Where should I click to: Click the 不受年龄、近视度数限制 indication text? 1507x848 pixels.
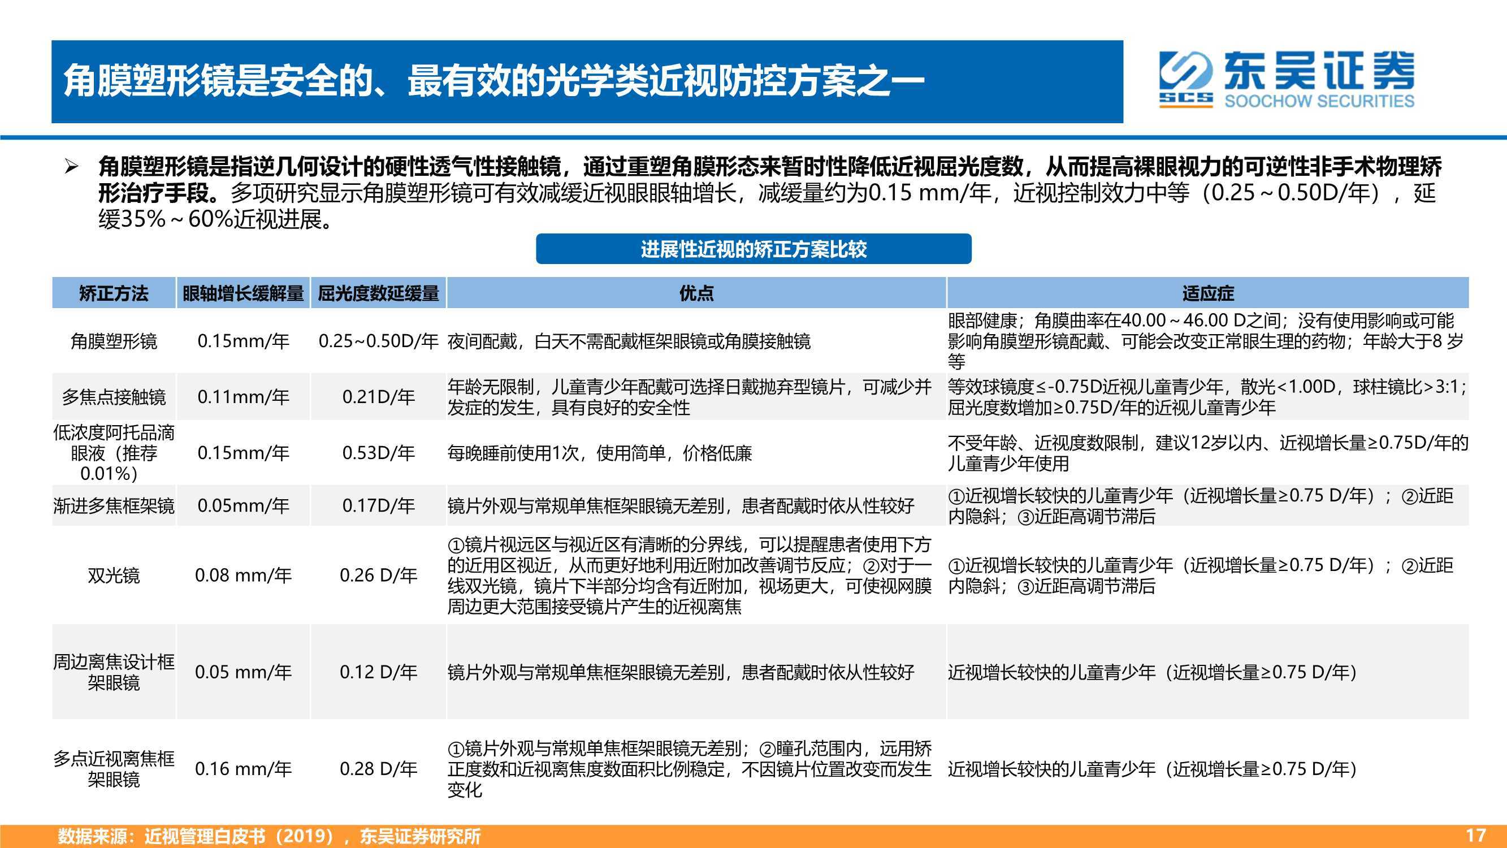[1208, 453]
